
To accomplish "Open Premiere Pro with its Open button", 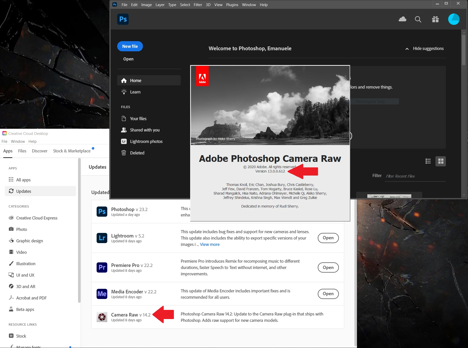I will click(x=328, y=267).
